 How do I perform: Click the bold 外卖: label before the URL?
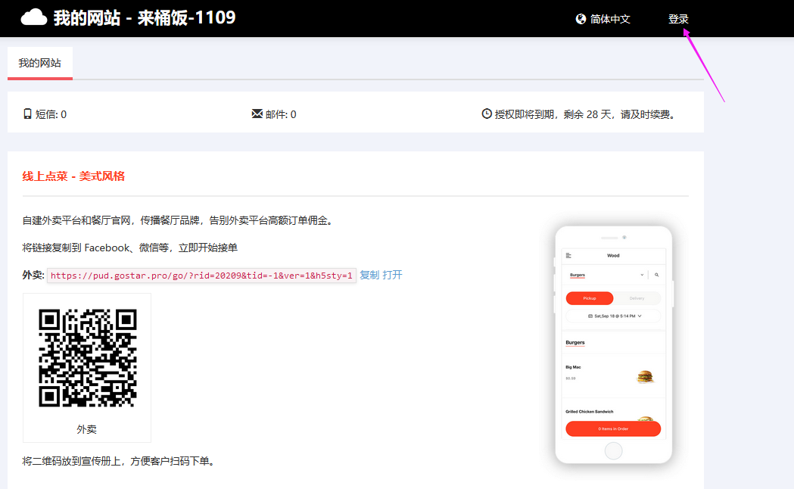[33, 275]
